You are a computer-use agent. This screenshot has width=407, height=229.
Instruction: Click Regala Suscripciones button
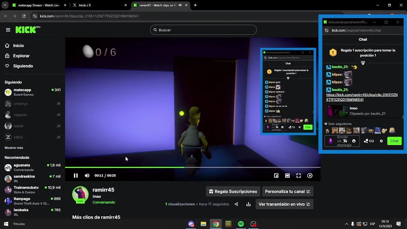coord(233,191)
